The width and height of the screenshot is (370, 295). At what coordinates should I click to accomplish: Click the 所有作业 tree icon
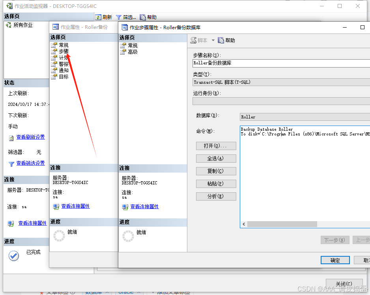(x=9, y=25)
